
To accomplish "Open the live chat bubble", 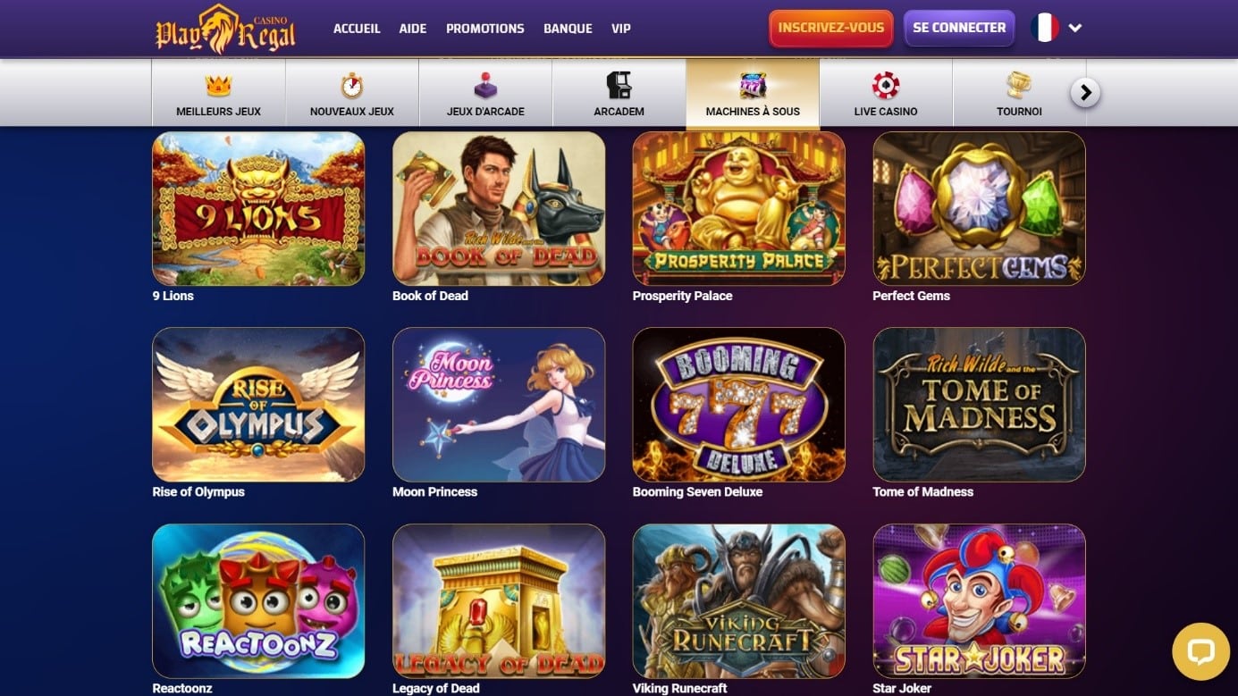I will pos(1200,651).
